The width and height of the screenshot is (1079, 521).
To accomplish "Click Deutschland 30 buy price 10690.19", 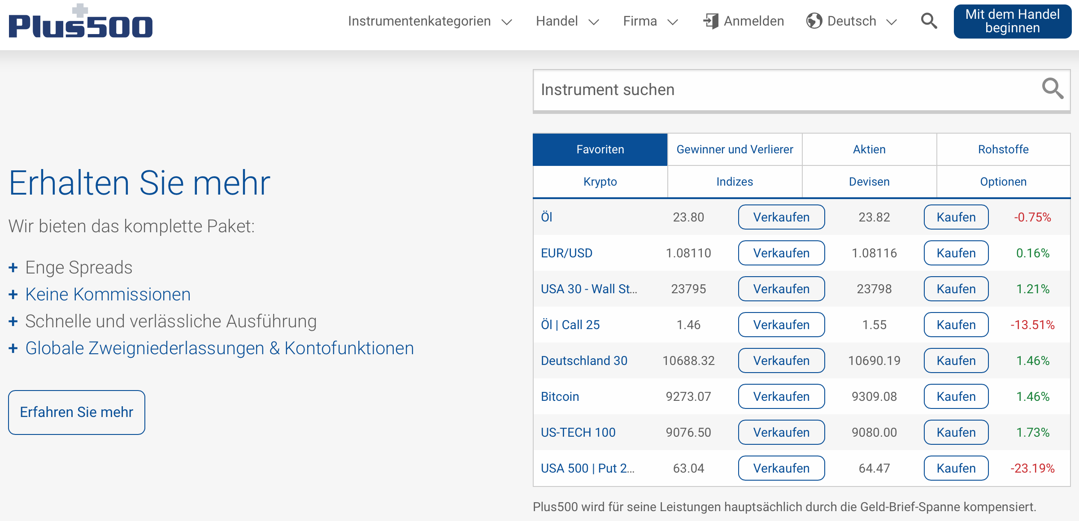I will point(874,360).
